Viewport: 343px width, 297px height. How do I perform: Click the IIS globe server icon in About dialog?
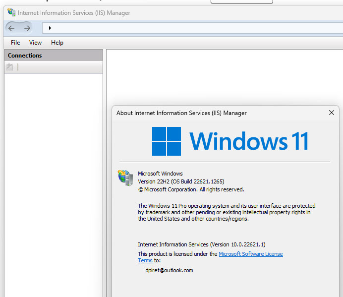coord(125,178)
